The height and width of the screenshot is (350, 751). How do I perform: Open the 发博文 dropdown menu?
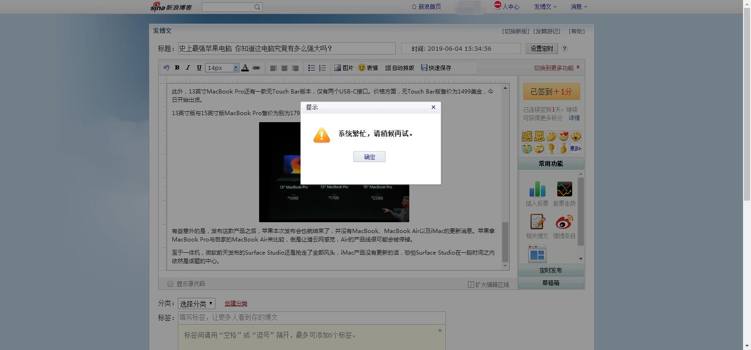[x=545, y=7]
